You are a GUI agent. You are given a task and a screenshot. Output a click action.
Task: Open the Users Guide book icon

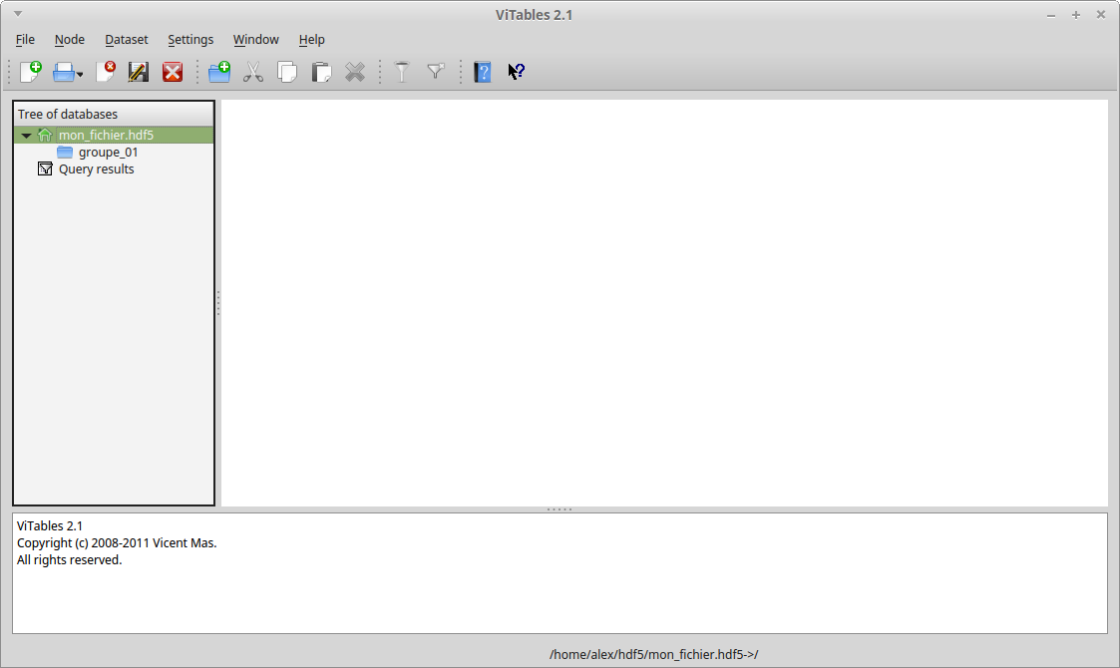tap(483, 72)
